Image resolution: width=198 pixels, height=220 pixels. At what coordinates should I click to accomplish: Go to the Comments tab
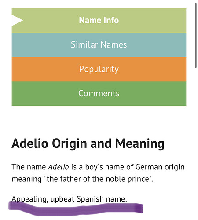[x=99, y=93]
